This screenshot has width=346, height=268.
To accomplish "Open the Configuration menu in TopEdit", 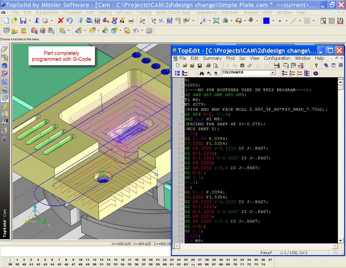I will pyautogui.click(x=277, y=58).
